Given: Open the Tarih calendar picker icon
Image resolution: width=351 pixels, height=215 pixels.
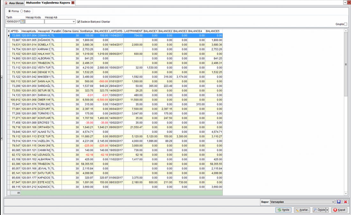Looking at the screenshot, I should (x=22, y=22).
